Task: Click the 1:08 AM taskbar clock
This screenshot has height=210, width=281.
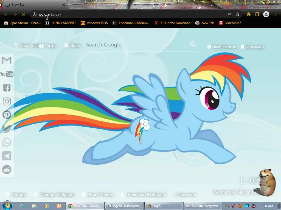Action: click(x=267, y=206)
